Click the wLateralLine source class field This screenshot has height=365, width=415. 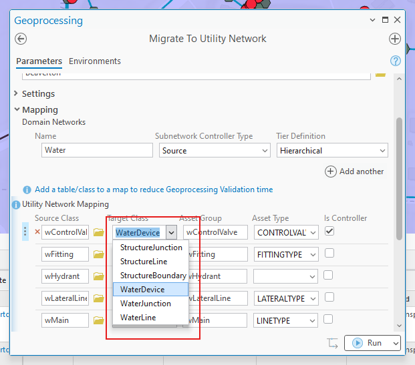[x=65, y=298]
